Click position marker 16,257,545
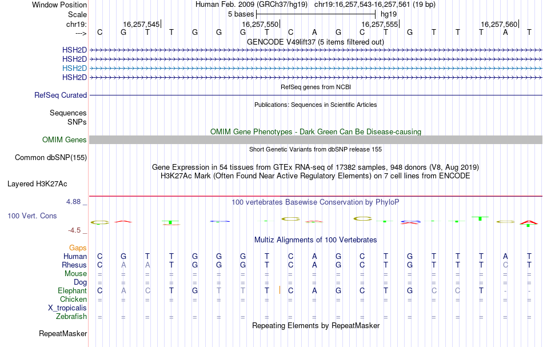The image size is (543, 347). click(141, 24)
